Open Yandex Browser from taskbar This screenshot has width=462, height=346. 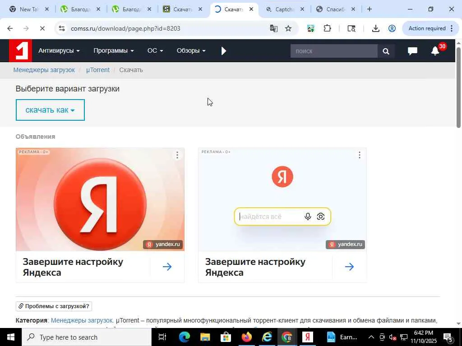click(x=307, y=337)
